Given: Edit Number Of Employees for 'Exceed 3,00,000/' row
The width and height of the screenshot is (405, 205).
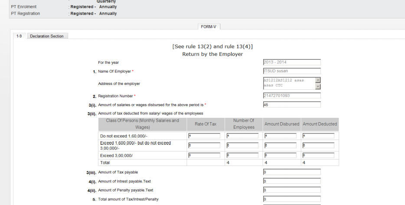Looking at the screenshot, I should tap(242, 155).
